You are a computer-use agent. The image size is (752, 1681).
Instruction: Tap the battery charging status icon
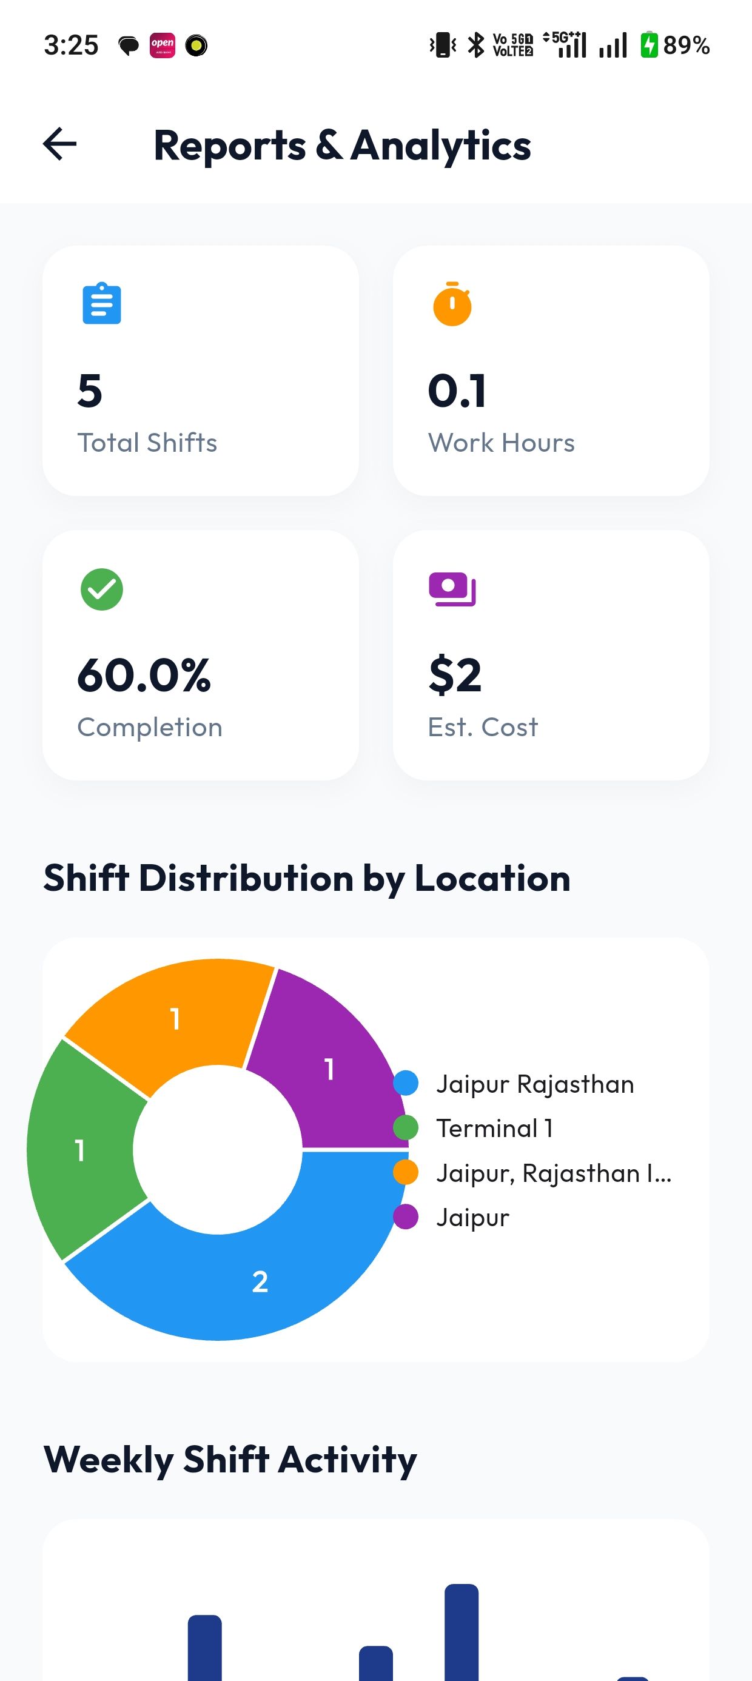point(649,44)
